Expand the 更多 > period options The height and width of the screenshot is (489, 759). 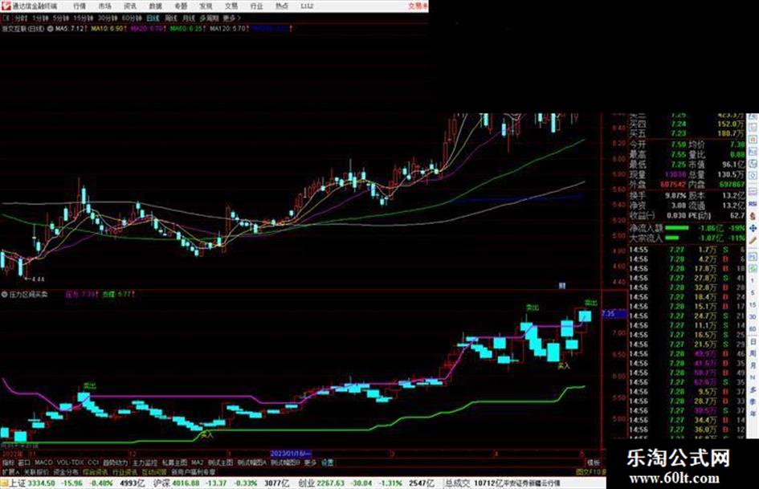(x=232, y=18)
